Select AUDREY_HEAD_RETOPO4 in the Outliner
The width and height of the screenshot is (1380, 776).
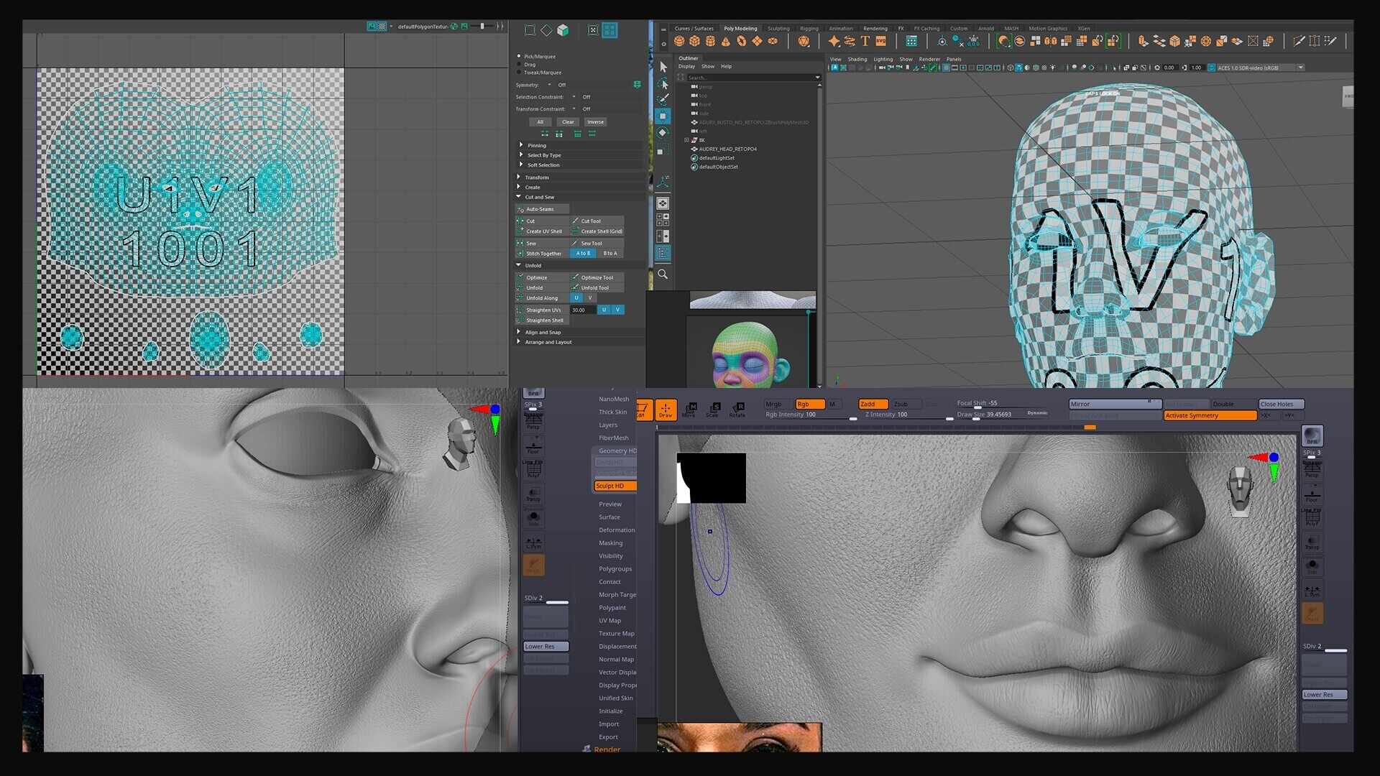727,149
